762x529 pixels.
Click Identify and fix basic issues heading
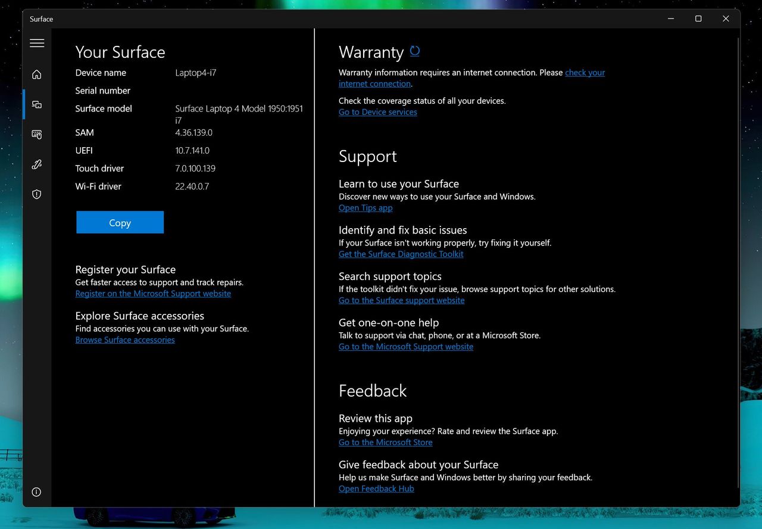click(x=403, y=230)
